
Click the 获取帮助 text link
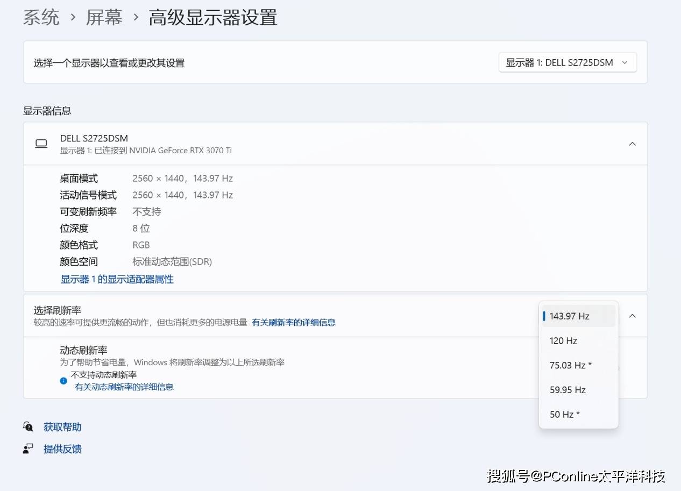(62, 427)
